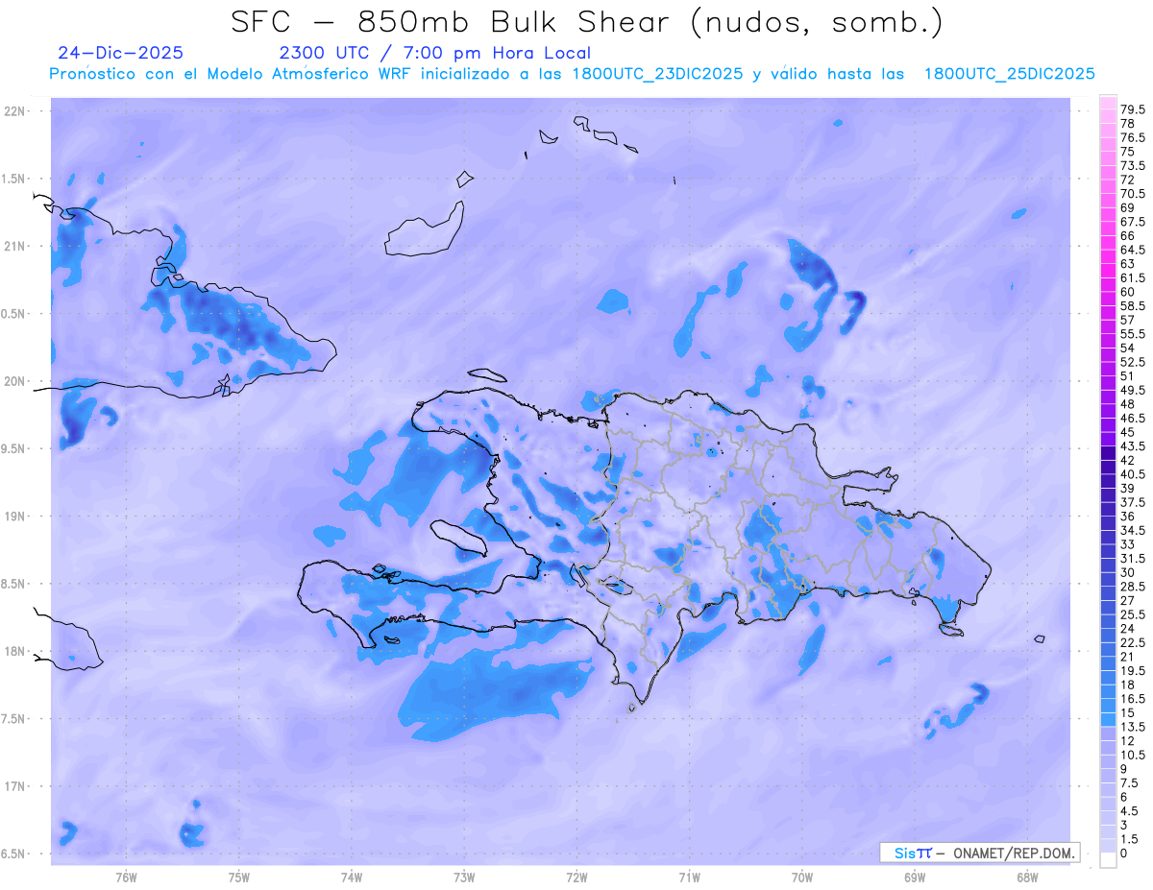
Task: Click the legend value '36'
Action: coord(1128,517)
